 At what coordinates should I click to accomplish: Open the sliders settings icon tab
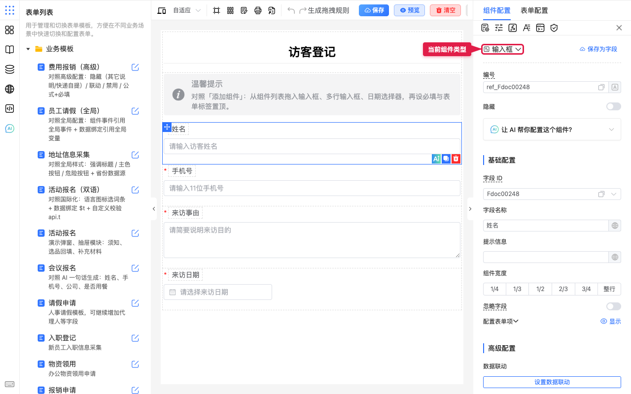499,28
